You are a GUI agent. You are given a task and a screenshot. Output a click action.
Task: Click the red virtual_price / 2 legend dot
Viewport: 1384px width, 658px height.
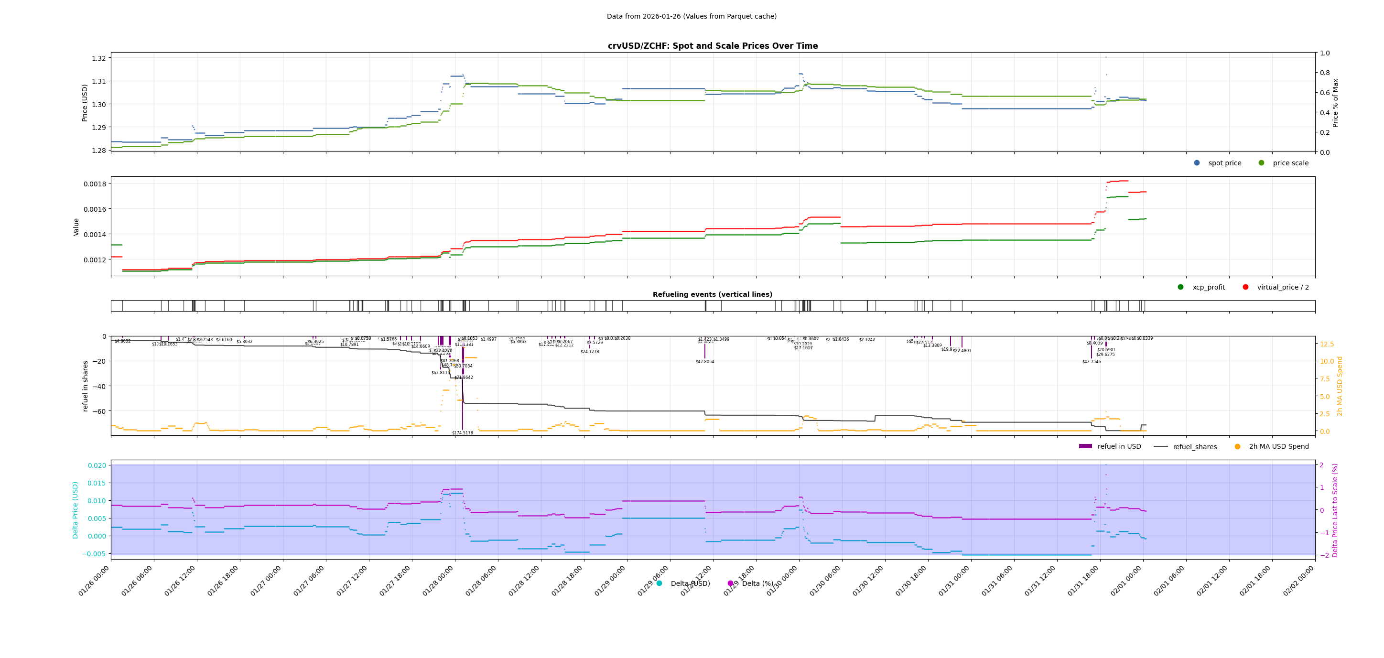point(1245,287)
